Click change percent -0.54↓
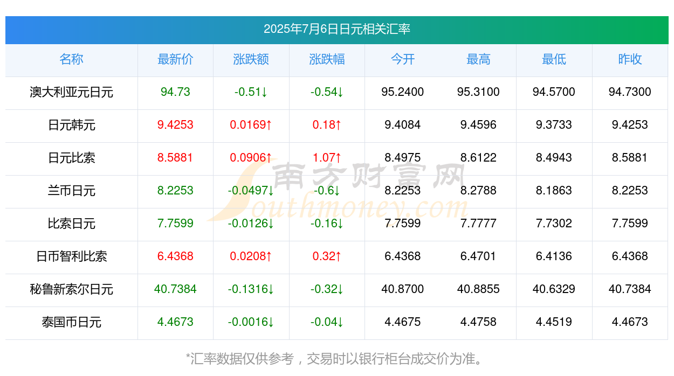The image size is (674, 376). click(327, 92)
